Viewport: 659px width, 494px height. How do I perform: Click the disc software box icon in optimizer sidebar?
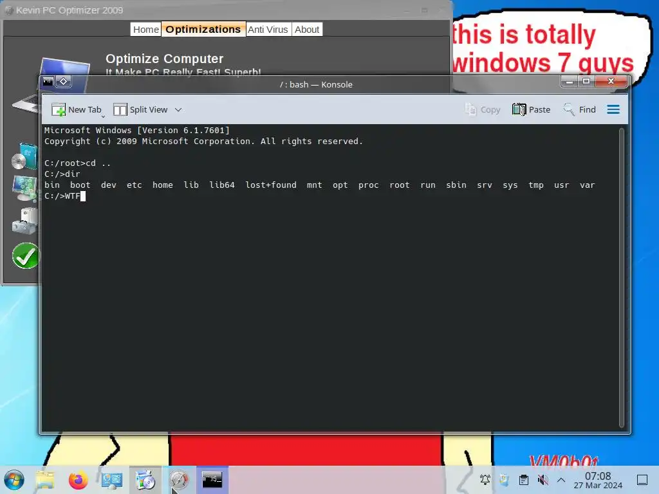tap(24, 157)
